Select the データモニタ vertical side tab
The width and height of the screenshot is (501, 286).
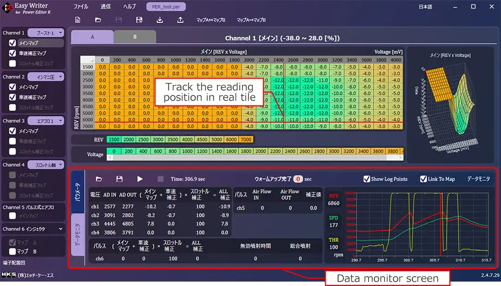pyautogui.click(x=78, y=235)
